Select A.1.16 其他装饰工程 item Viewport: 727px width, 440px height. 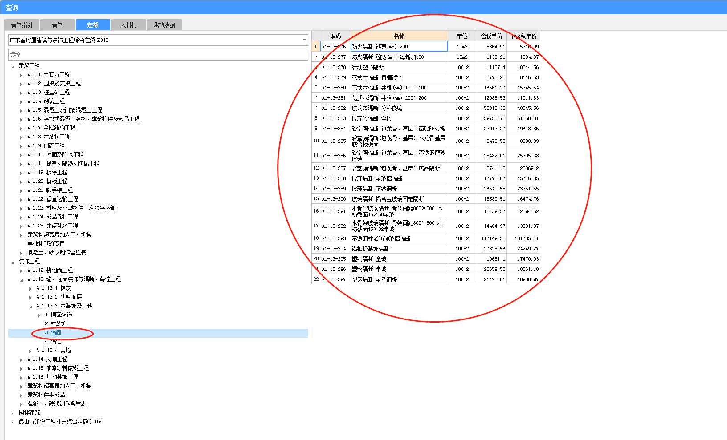click(53, 377)
